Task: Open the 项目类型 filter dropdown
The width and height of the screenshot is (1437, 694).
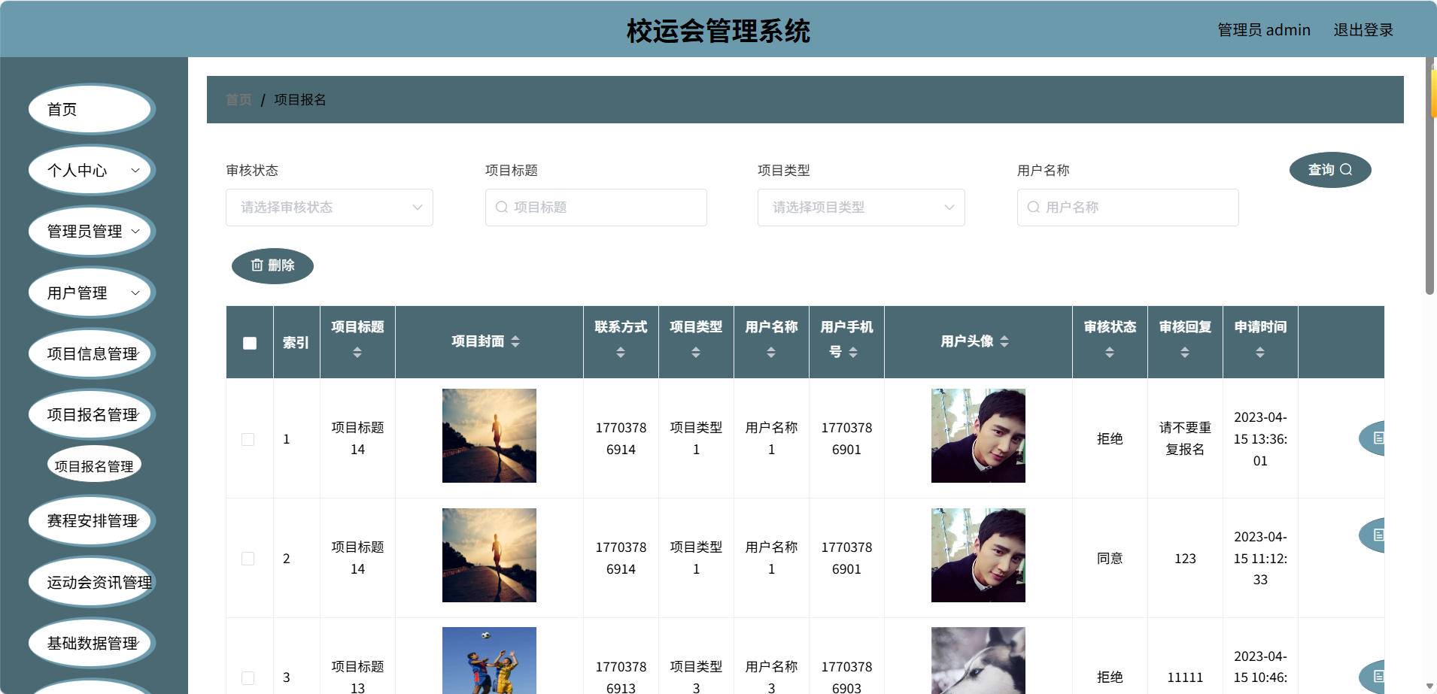Action: tap(861, 208)
